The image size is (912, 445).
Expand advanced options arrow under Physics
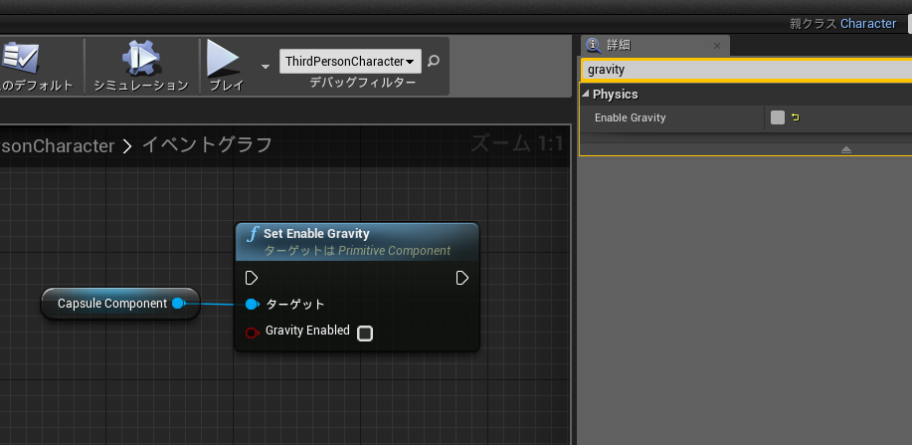[x=846, y=149]
